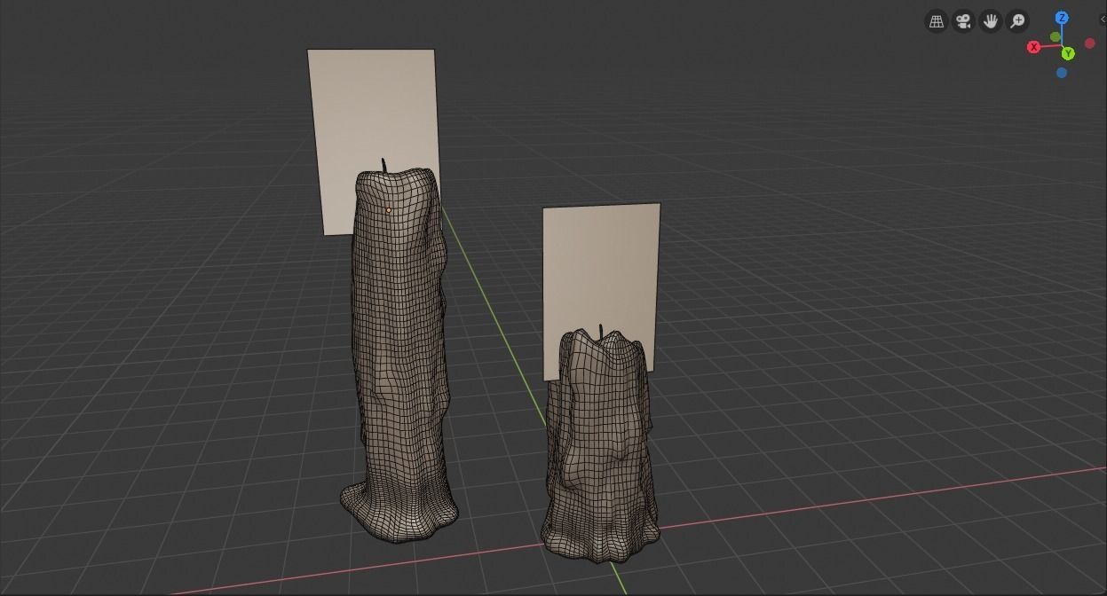The image size is (1107, 596).
Task: Click the wick on the tall candle
Action: [384, 166]
